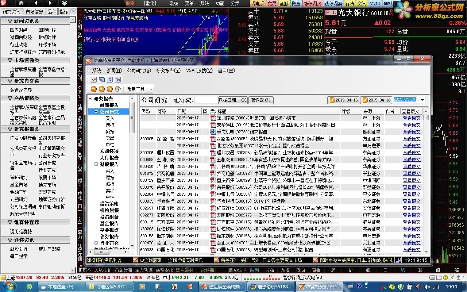Open 国内财经 in the news sidebar
The image size is (467, 292).
pyautogui.click(x=19, y=30)
